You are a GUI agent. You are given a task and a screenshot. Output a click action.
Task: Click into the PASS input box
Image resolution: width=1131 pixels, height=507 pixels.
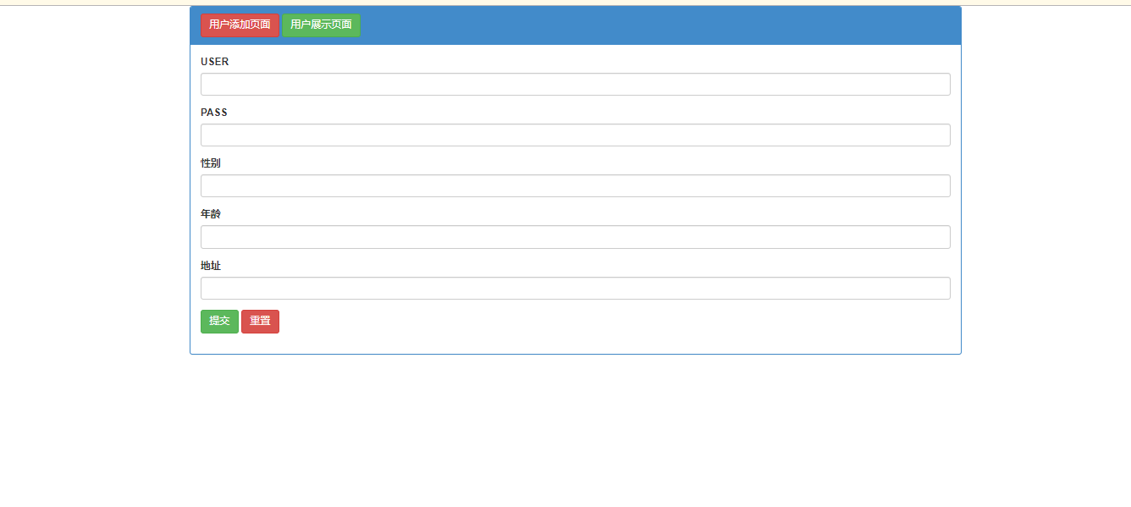(575, 135)
